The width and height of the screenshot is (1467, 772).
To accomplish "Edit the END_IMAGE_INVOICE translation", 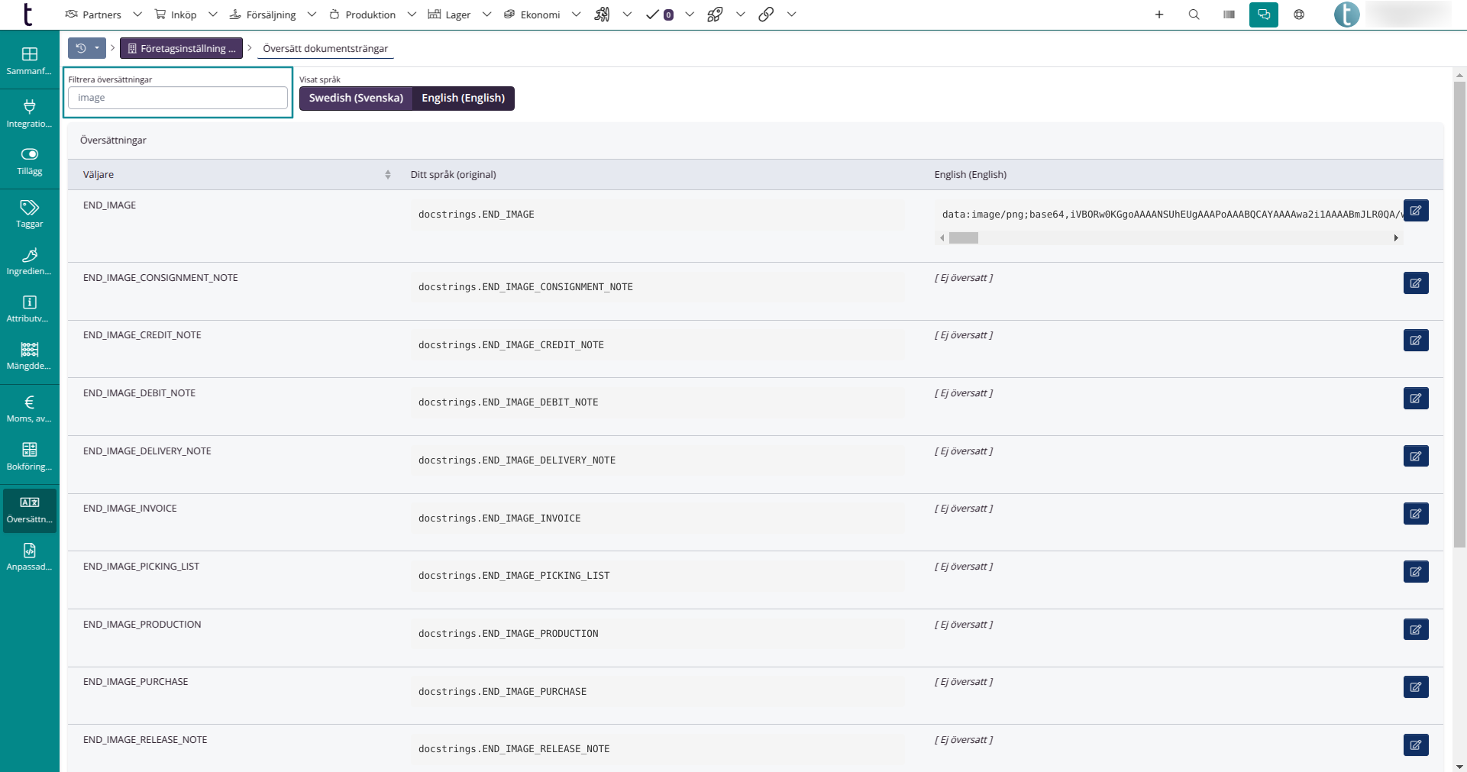I will tap(1415, 514).
